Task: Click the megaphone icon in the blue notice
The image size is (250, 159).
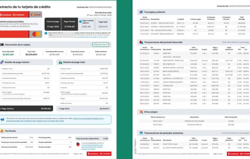Action: [2, 120]
